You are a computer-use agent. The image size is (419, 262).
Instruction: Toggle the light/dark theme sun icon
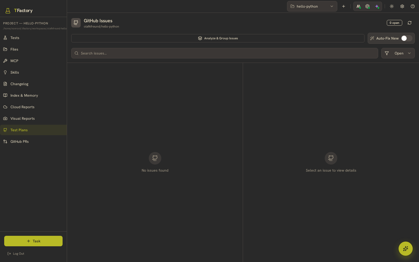pyautogui.click(x=392, y=6)
